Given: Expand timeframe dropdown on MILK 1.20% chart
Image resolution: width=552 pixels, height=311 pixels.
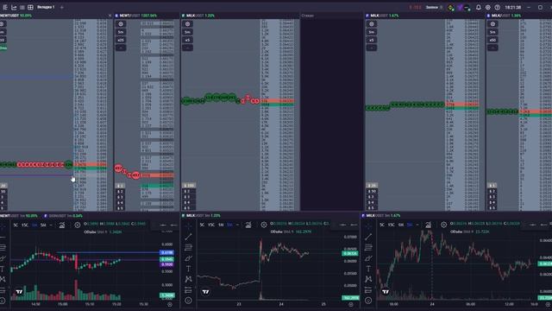Looking at the screenshot, I should coord(238,225).
